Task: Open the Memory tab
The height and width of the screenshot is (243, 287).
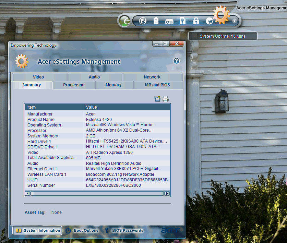Action: [114, 85]
